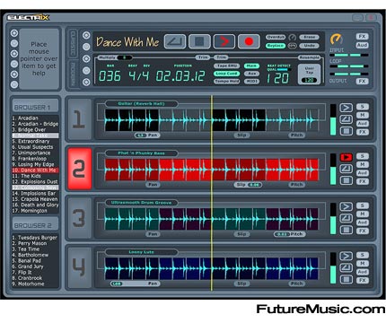Screen dimensions: 386x323
Task: Select '1. Tuesdays Burger' in Browser 2
Action: tap(35, 238)
